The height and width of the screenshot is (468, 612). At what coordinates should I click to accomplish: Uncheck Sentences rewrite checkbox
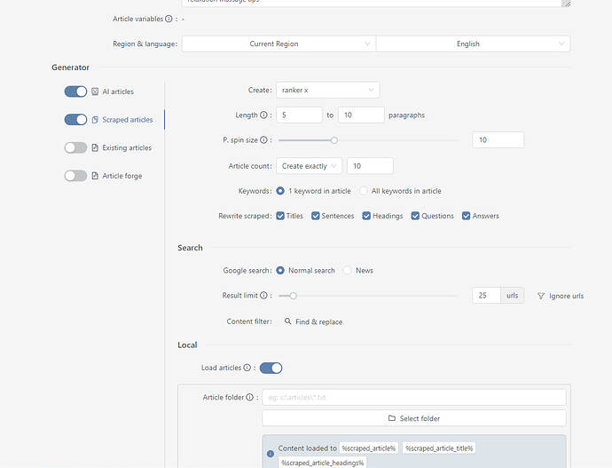click(x=316, y=216)
